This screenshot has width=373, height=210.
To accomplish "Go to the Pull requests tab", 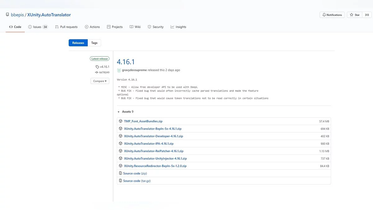I will pyautogui.click(x=66, y=27).
